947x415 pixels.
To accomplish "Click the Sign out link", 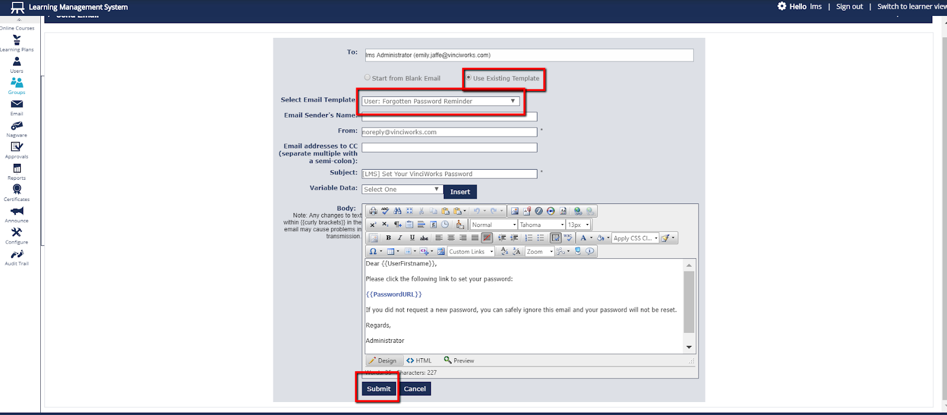I will 849,7.
